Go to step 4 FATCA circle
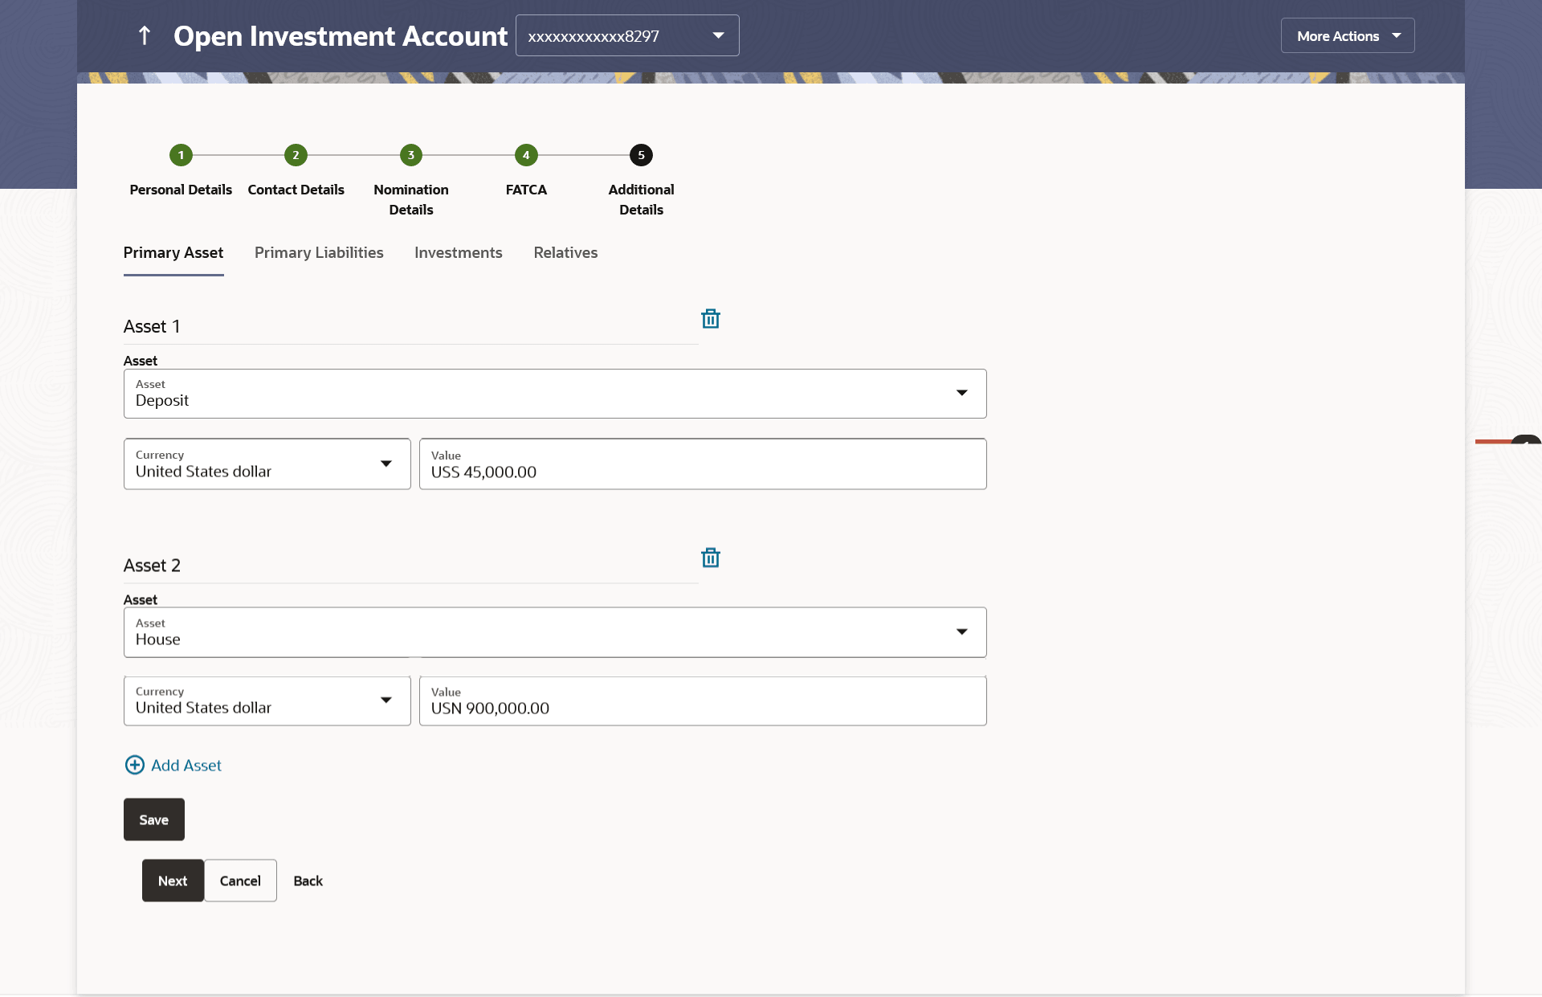 tap(526, 155)
